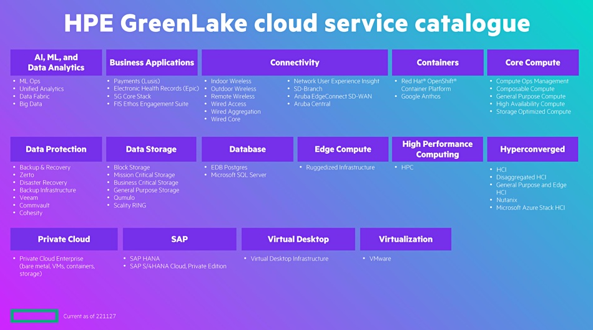Select the 'ML Ops' list item
This screenshot has height=330, width=593.
30,81
